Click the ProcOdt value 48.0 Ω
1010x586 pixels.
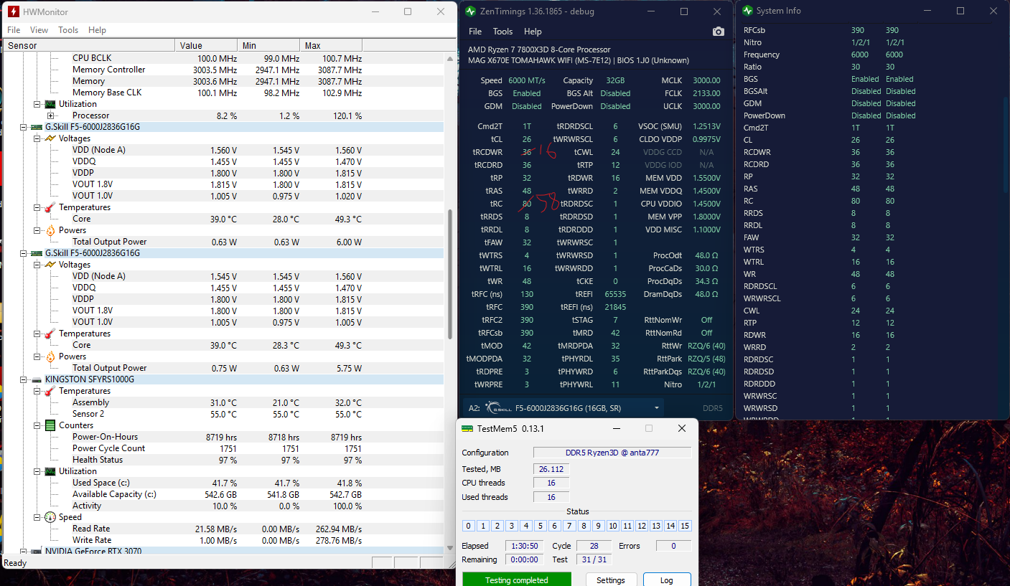[708, 255]
